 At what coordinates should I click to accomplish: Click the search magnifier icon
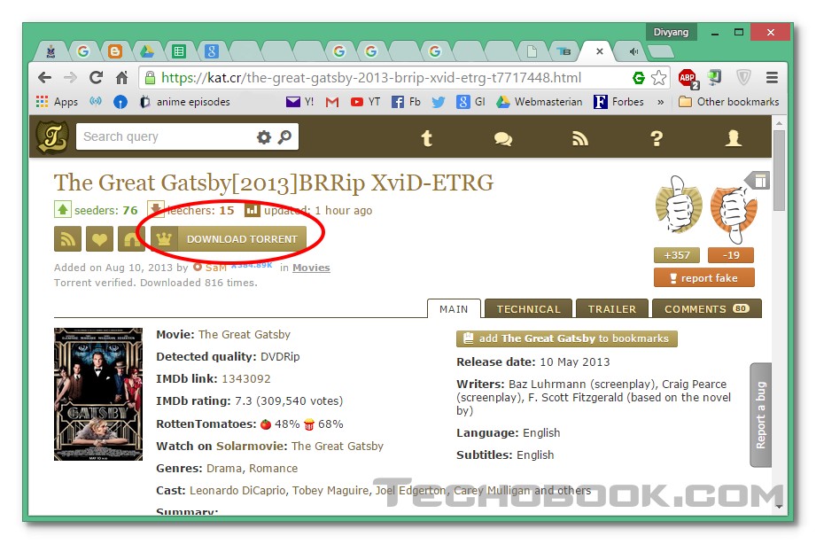pos(284,137)
